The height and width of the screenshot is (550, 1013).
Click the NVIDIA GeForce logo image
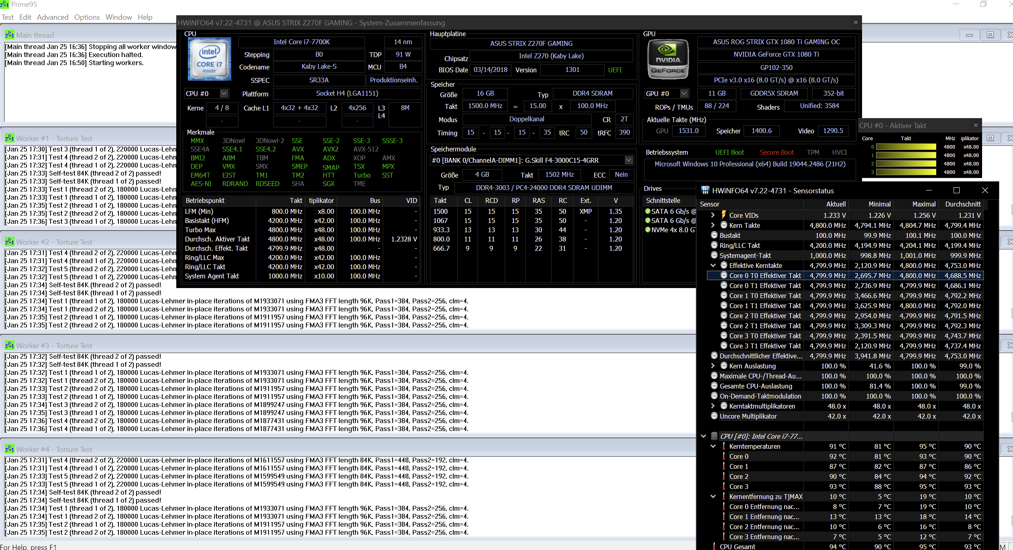click(x=668, y=59)
